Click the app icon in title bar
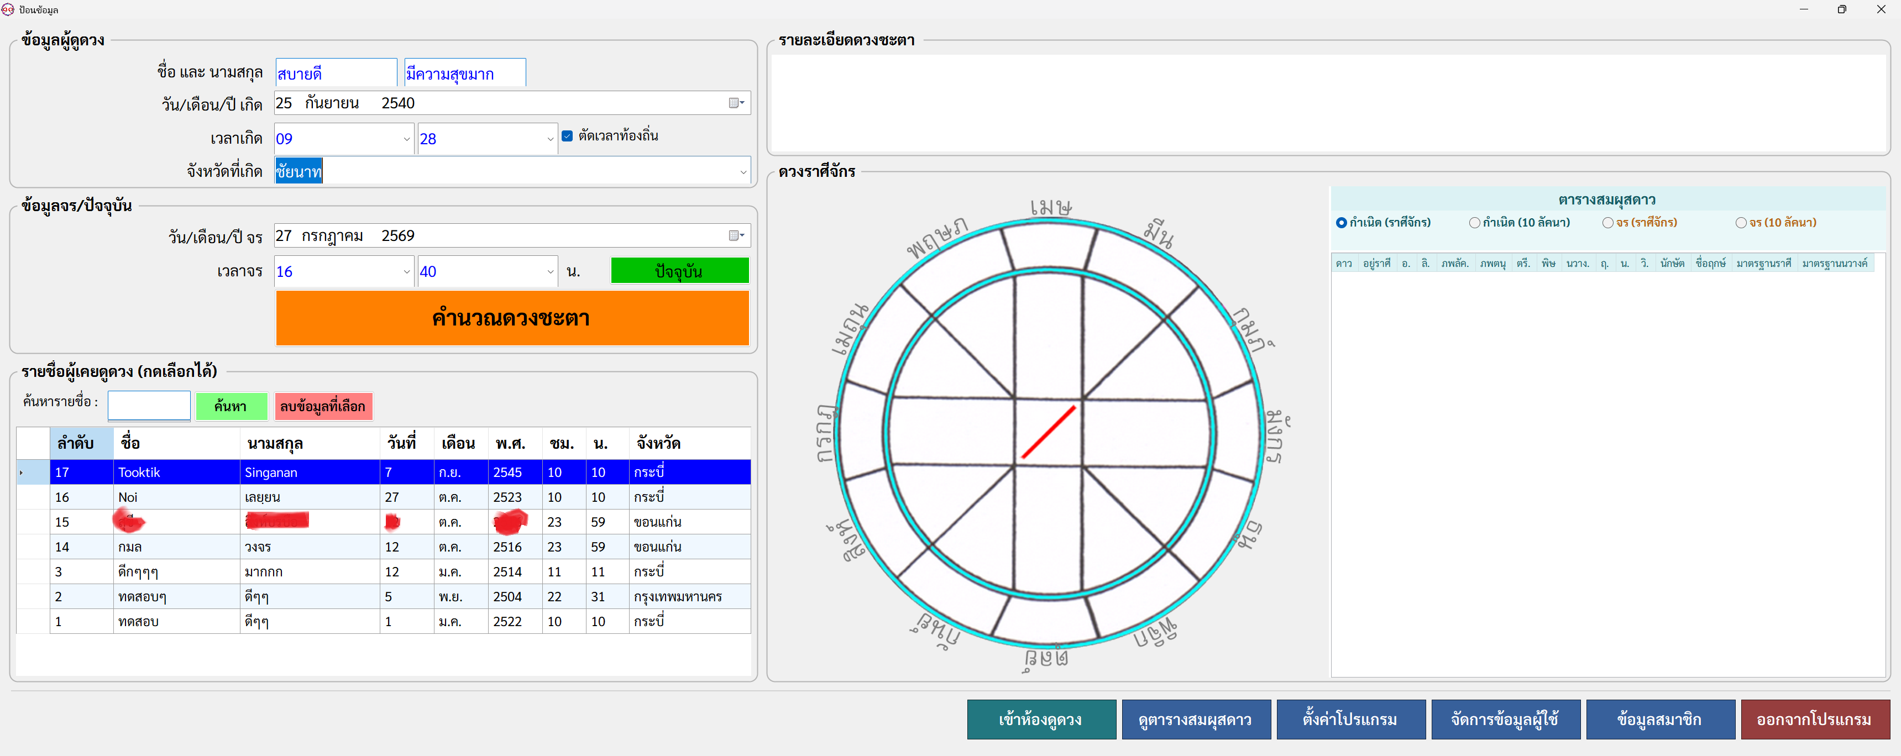The image size is (1901, 756). tap(8, 9)
